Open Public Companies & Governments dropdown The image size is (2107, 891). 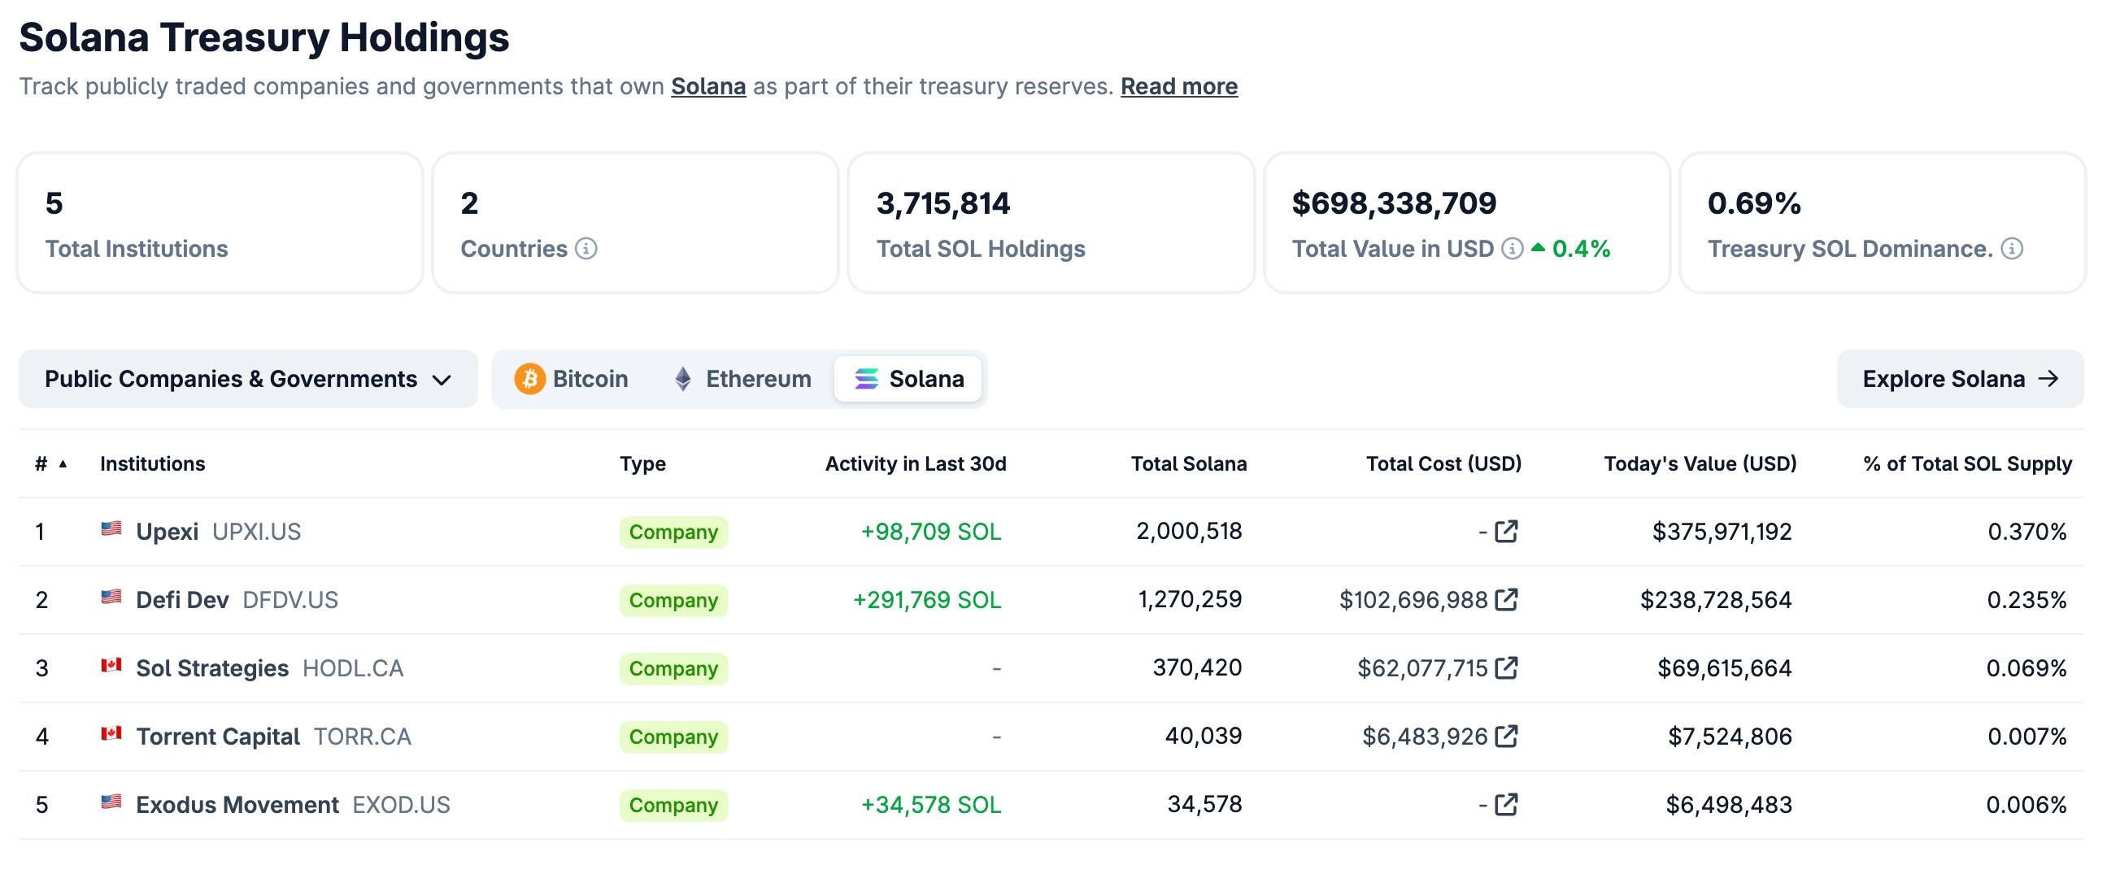(248, 380)
